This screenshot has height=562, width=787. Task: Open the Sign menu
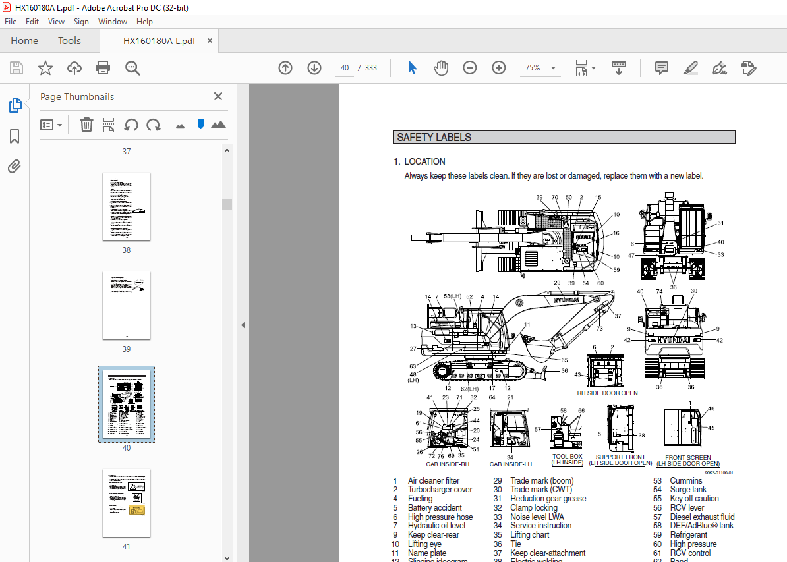coord(81,22)
